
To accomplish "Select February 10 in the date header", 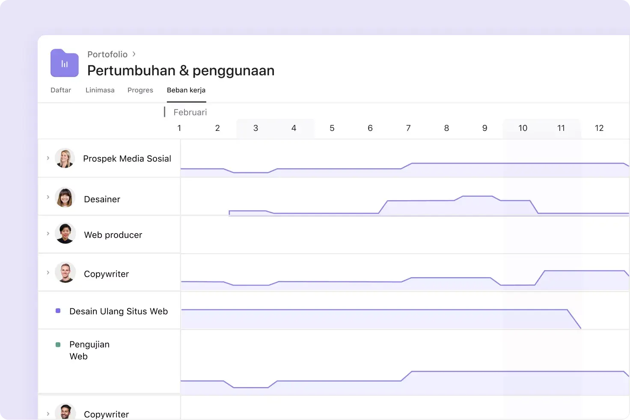I will coord(523,128).
